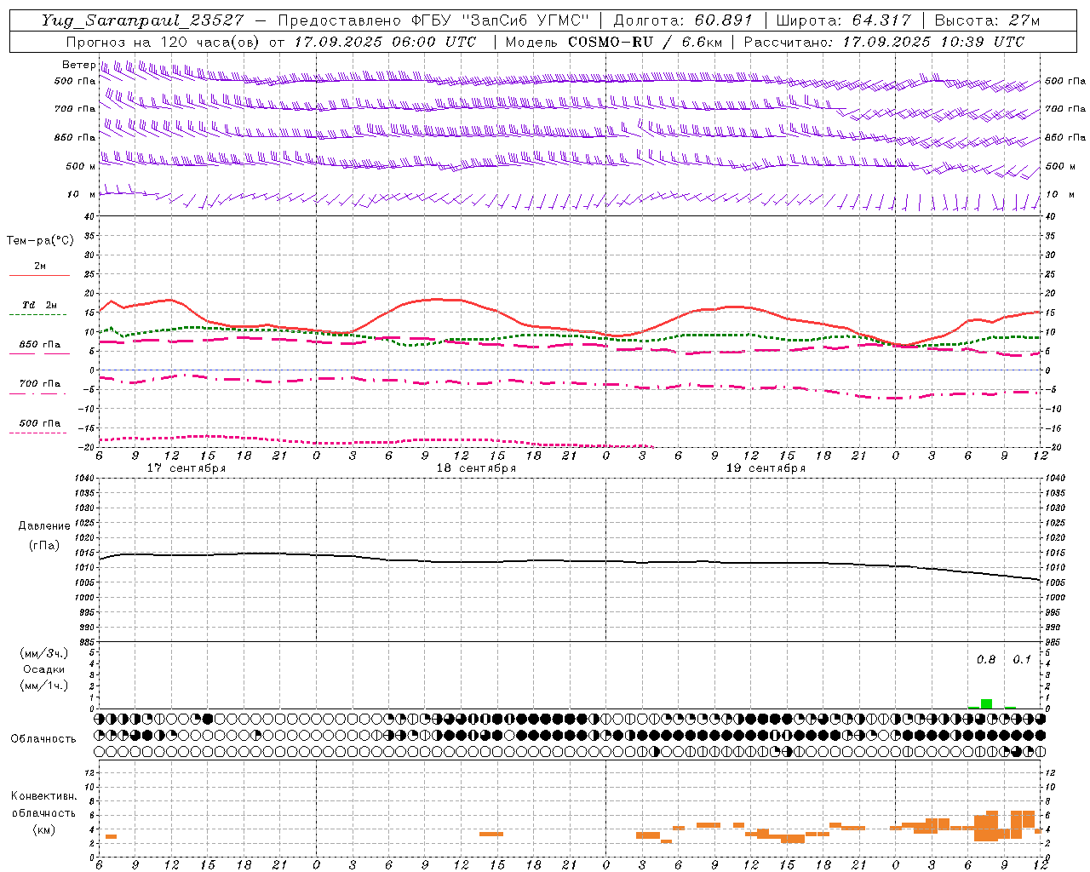Click the Осадки precipitation label
The image size is (1090, 872).
click(x=44, y=669)
